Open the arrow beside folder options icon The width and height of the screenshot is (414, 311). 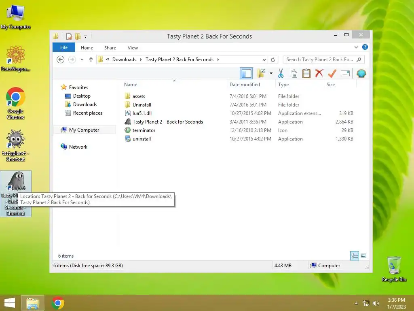(271, 73)
